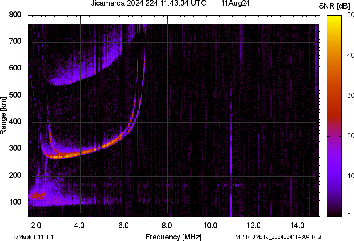The image size is (354, 241).
Task: Click the range tick label '500'
Action: [x=15, y=95]
